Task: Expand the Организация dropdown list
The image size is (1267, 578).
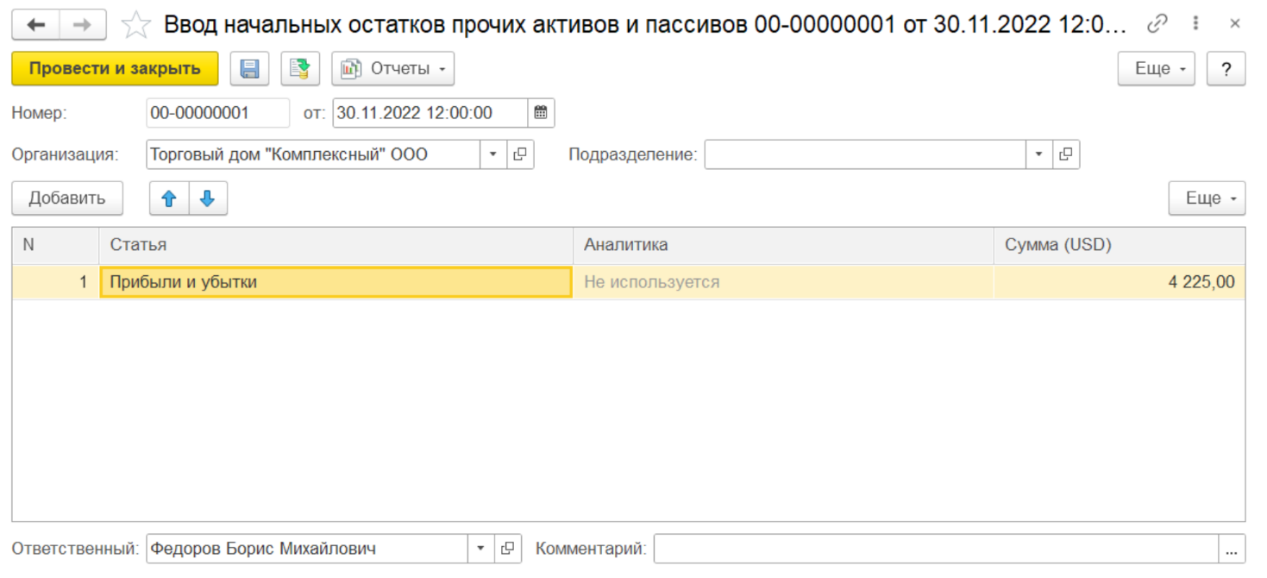Action: [492, 155]
